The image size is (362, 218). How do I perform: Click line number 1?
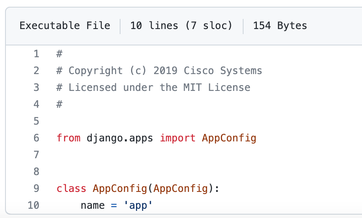(36, 54)
